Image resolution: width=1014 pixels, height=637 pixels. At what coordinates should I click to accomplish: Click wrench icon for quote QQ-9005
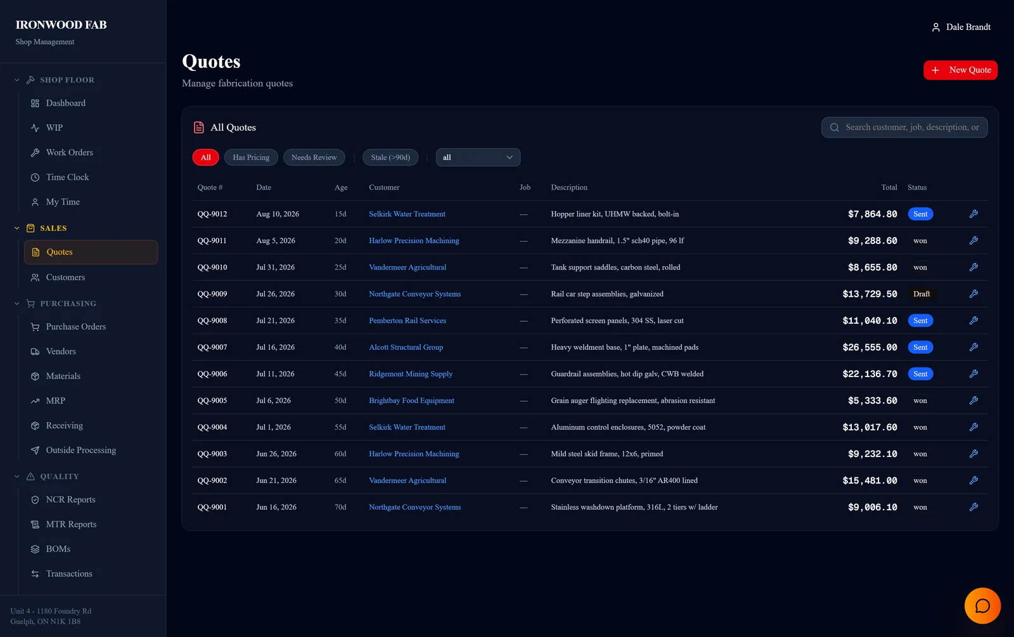[x=973, y=401]
